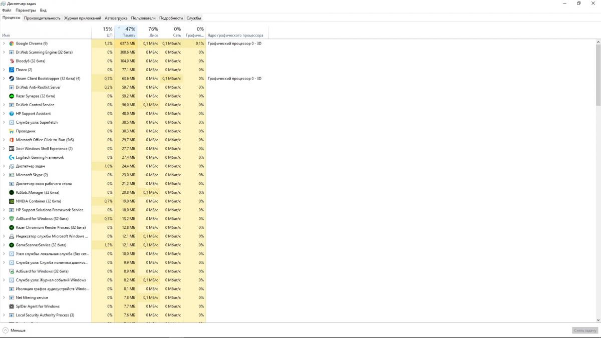The image size is (601, 338).
Task: Click the Меньше fewer details button
Action: coord(14,330)
